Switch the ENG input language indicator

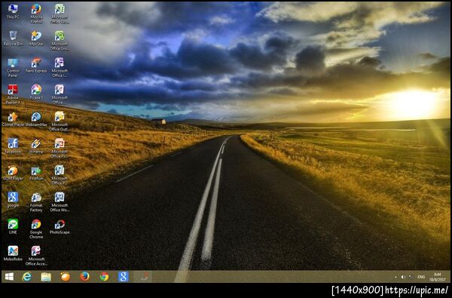click(x=421, y=277)
